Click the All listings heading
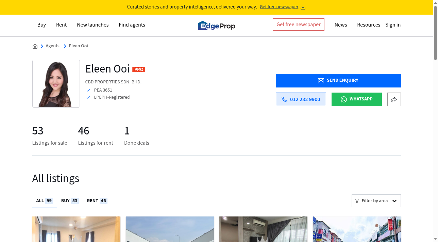This screenshot has width=438, height=242. (56, 178)
